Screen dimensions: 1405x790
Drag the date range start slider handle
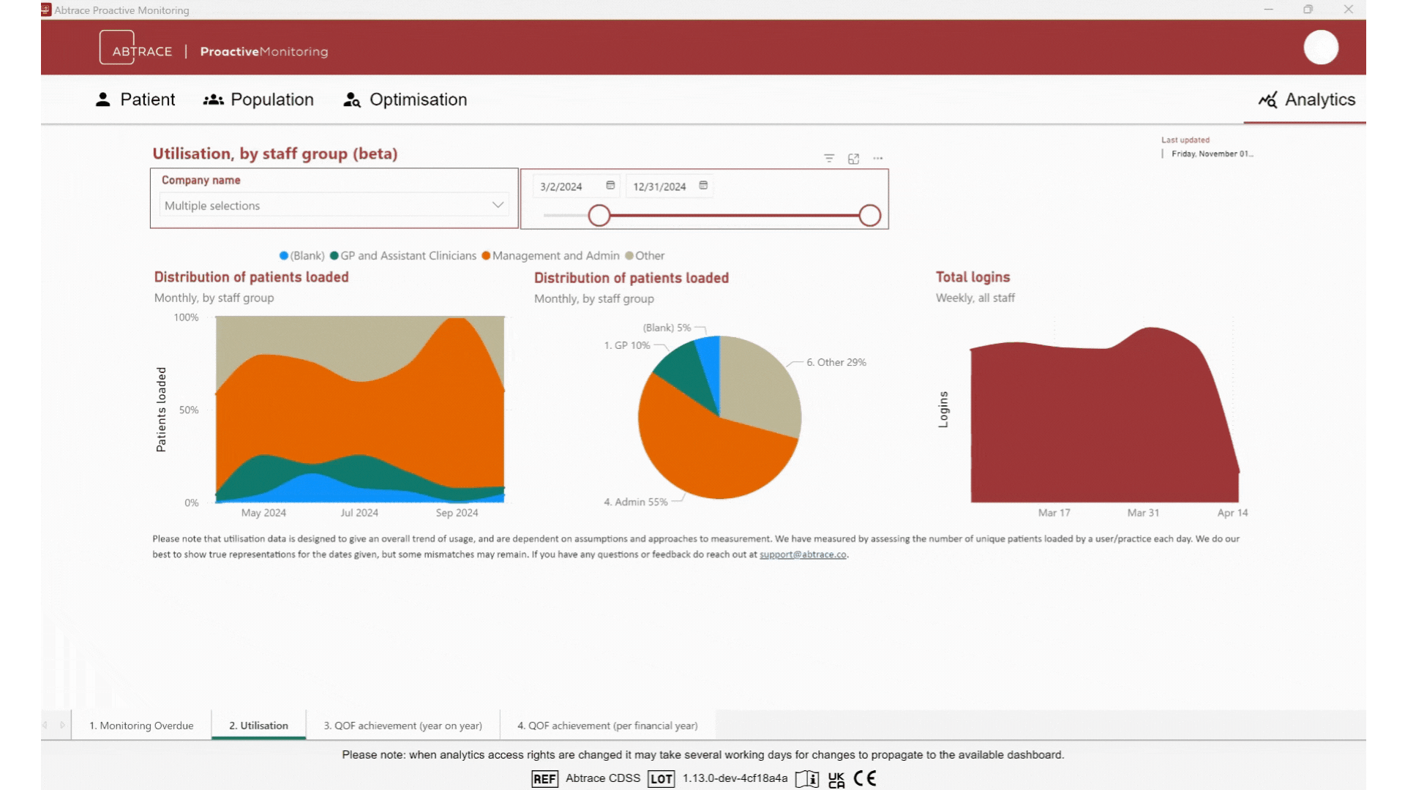(x=599, y=215)
